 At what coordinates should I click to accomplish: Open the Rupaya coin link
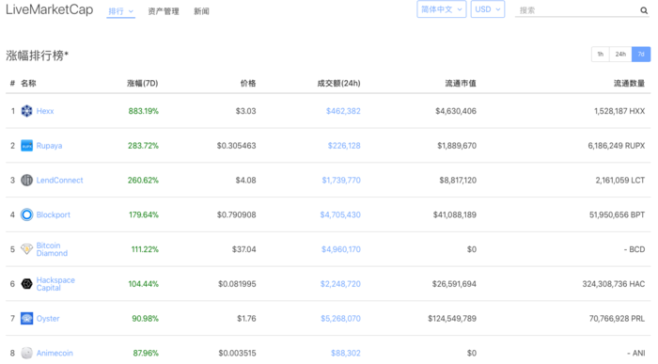tap(49, 146)
